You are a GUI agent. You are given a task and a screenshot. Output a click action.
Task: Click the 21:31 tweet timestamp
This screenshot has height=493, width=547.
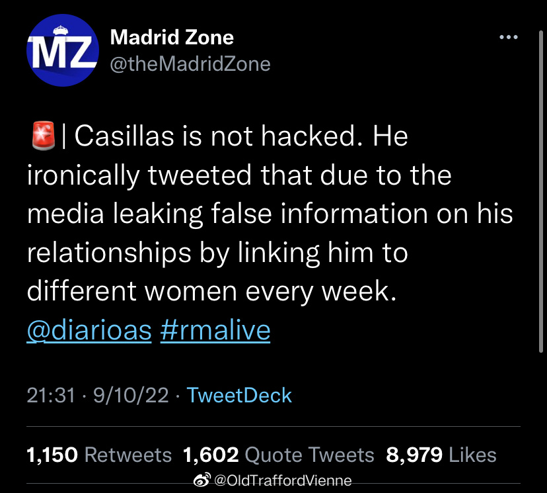[x=52, y=396]
